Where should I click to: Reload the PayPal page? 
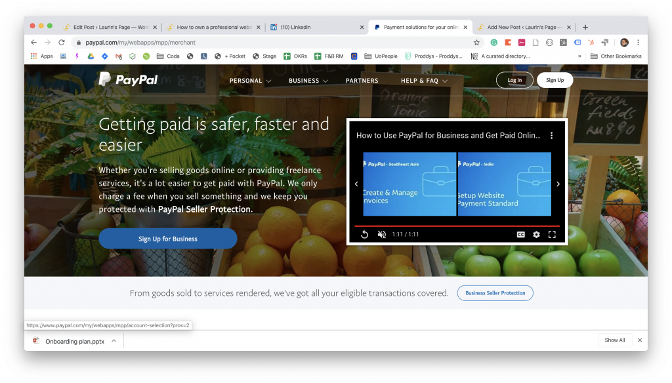62,43
